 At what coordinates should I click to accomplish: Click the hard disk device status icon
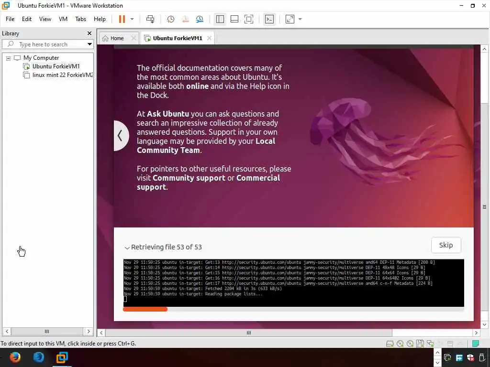point(390,344)
